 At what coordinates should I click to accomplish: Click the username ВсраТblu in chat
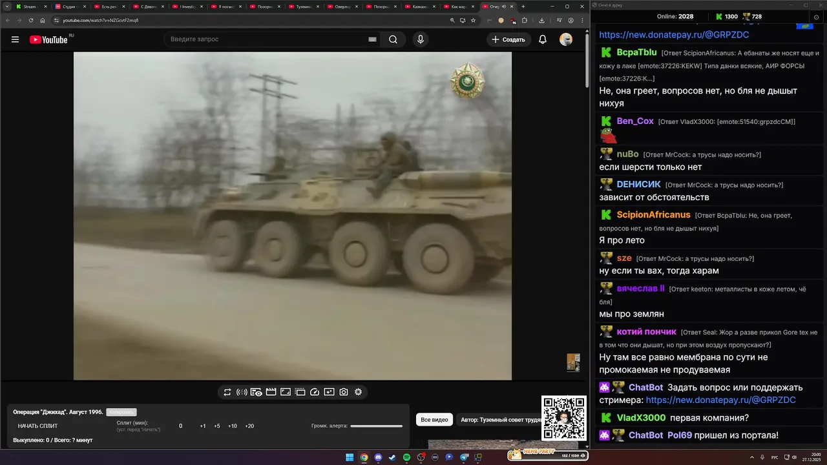(637, 52)
